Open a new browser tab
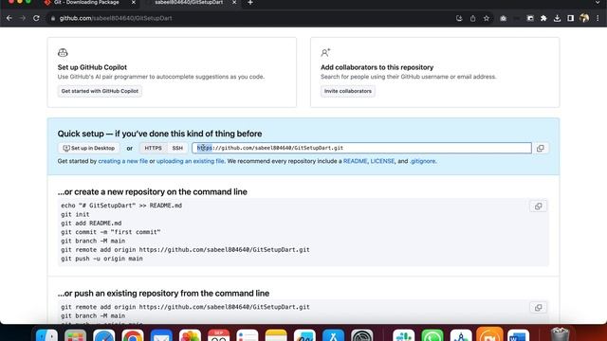The width and height of the screenshot is (607, 341). coord(250,3)
